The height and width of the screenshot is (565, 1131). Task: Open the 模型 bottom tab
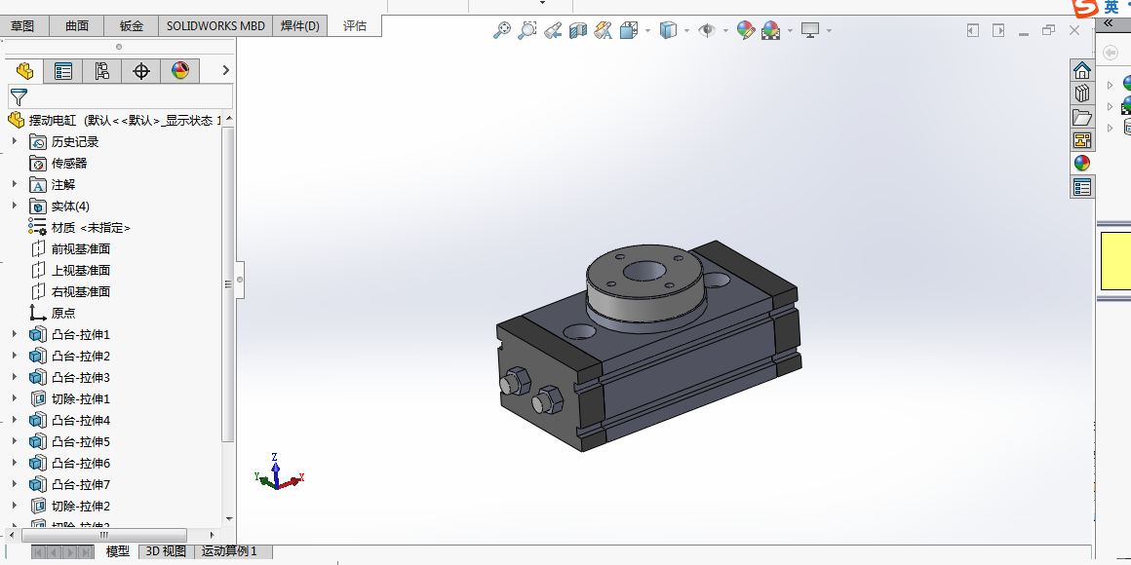pyautogui.click(x=118, y=552)
